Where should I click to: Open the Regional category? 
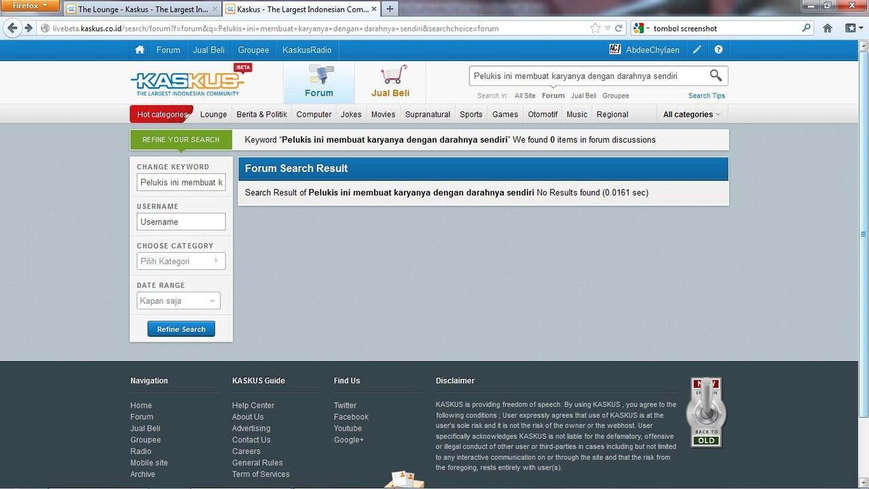pyautogui.click(x=612, y=114)
